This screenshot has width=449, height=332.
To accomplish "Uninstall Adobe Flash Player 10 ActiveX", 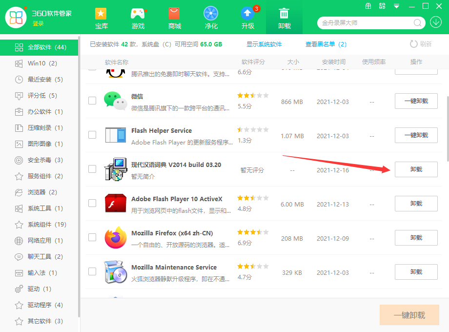I will point(416,204).
